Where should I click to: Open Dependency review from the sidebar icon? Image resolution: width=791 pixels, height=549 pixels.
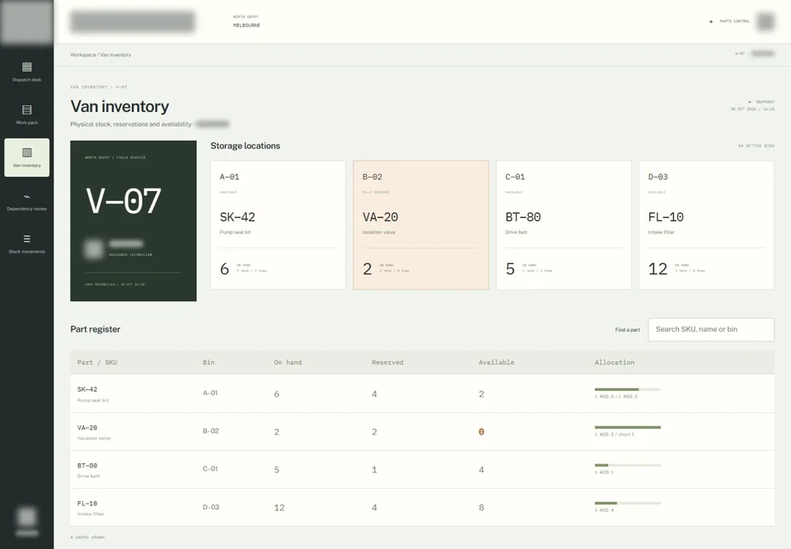[26, 197]
